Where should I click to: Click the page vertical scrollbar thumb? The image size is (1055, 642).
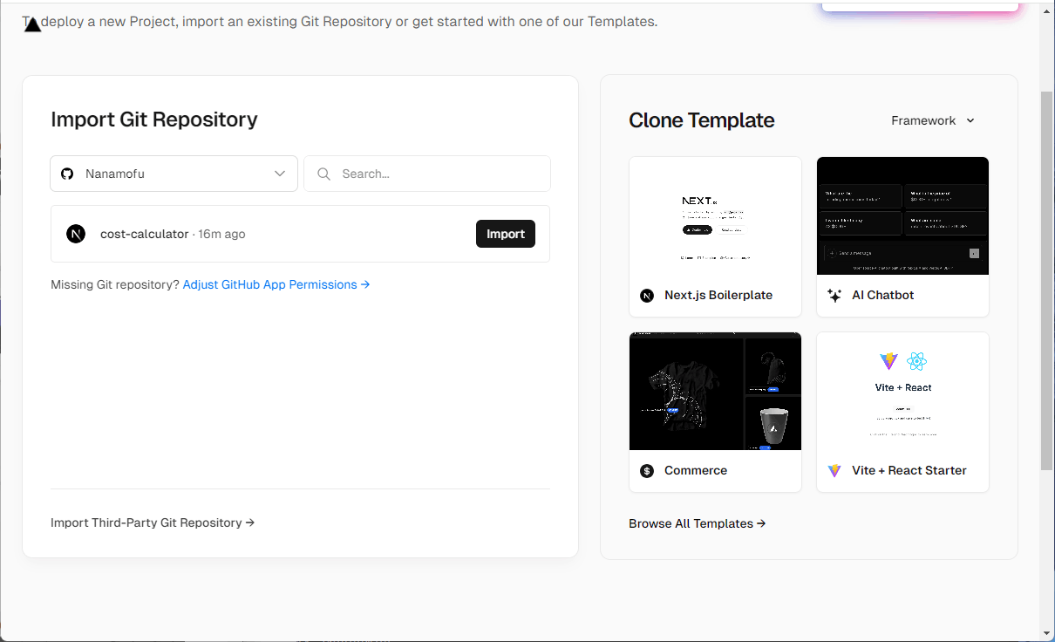coord(1047,279)
